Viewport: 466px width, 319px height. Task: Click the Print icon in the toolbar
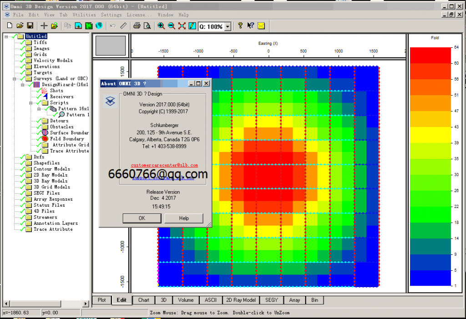point(137,25)
